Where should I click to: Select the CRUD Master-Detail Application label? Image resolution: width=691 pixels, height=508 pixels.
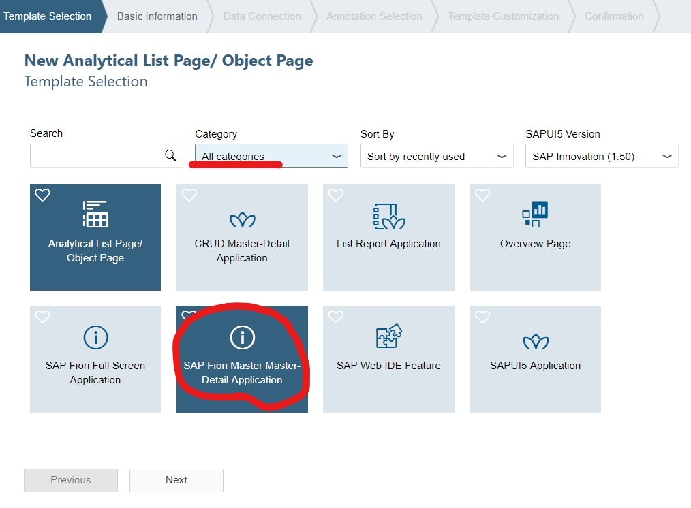pyautogui.click(x=242, y=251)
